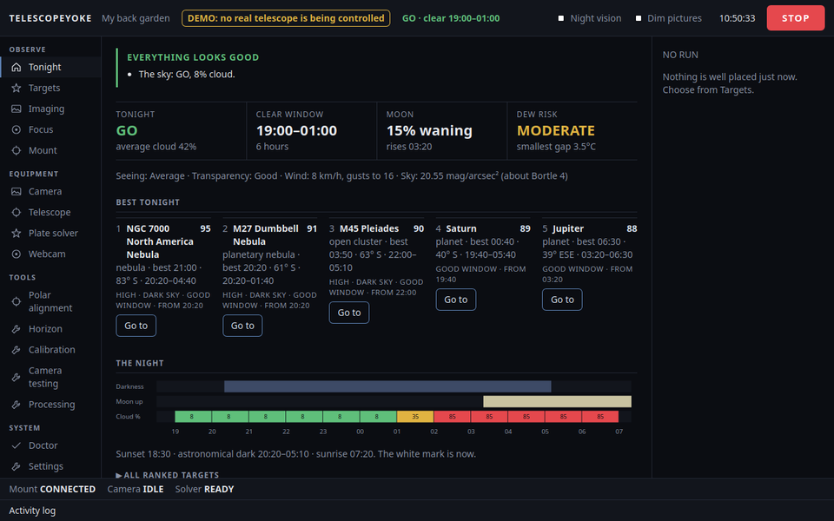
Task: Click the Settings wrench icon
Action: (x=17, y=465)
